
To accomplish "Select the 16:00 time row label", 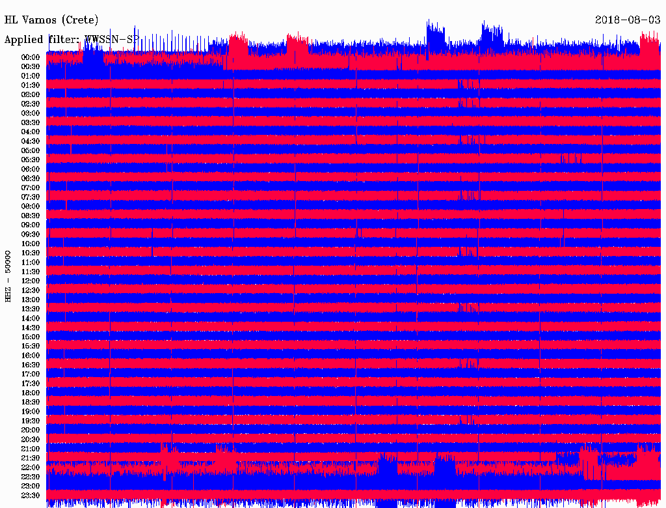I will (31, 356).
